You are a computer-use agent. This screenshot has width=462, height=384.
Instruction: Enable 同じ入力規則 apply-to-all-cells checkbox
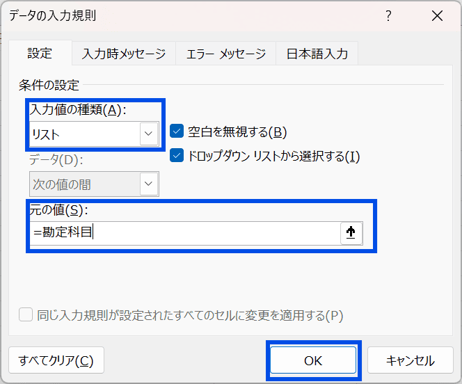point(26,314)
